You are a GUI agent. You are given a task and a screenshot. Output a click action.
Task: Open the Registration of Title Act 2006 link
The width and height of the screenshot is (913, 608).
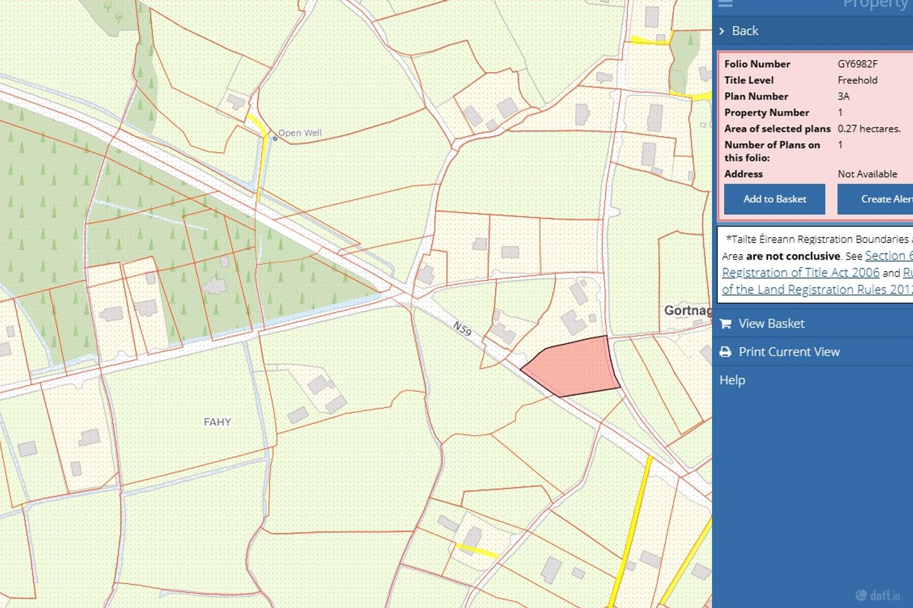point(800,272)
